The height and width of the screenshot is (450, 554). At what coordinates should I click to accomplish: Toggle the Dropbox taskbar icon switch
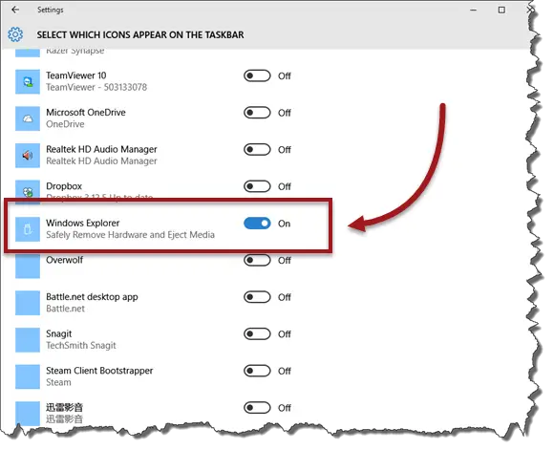point(257,186)
